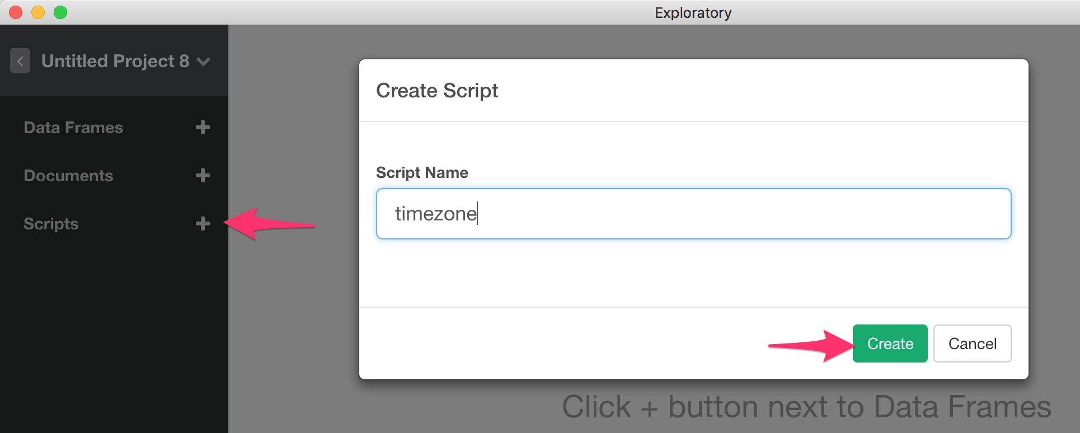Click the pink arrow pointing at Create
The image size is (1080, 433).
(x=810, y=345)
